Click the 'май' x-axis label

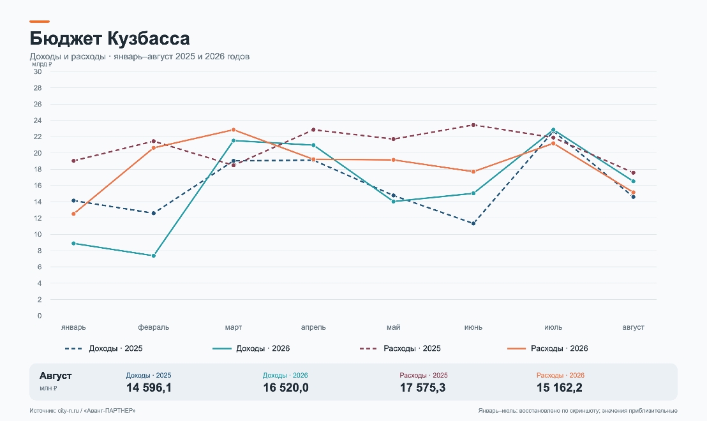coord(393,327)
